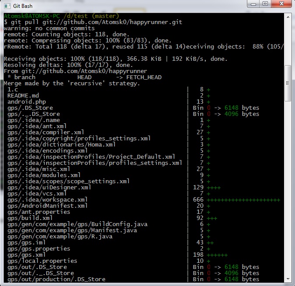
Task: Click 'gps/out/production/.DS_Store' row
Action: 133,279
